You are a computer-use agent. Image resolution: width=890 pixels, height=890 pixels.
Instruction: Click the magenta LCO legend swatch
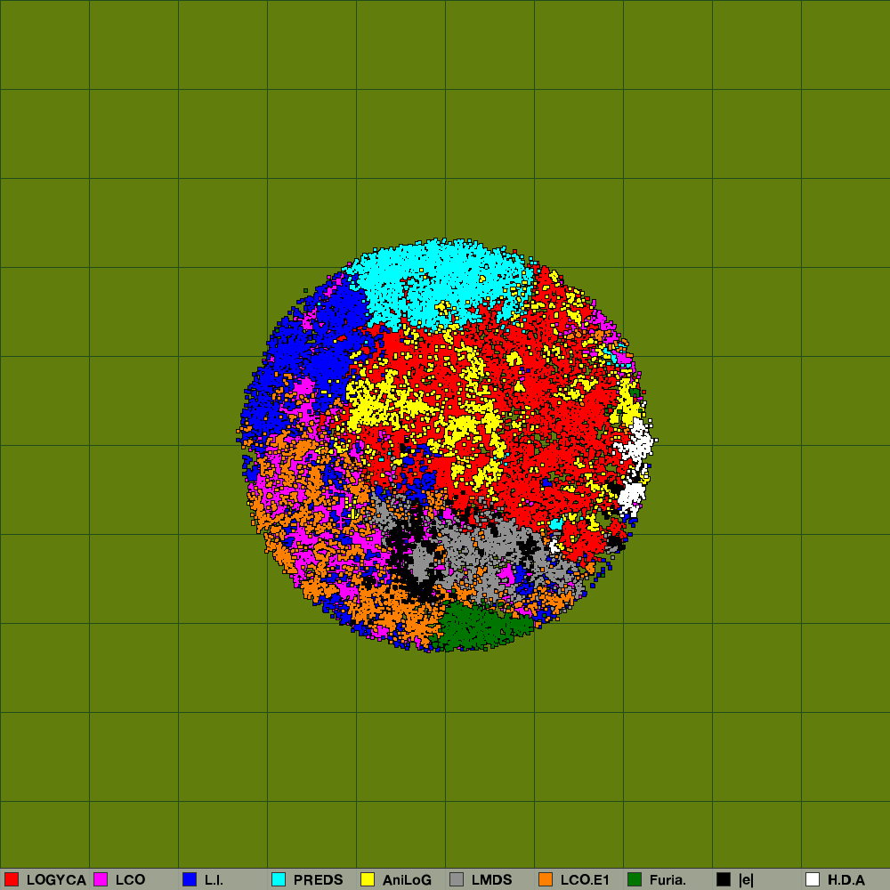pyautogui.click(x=101, y=879)
